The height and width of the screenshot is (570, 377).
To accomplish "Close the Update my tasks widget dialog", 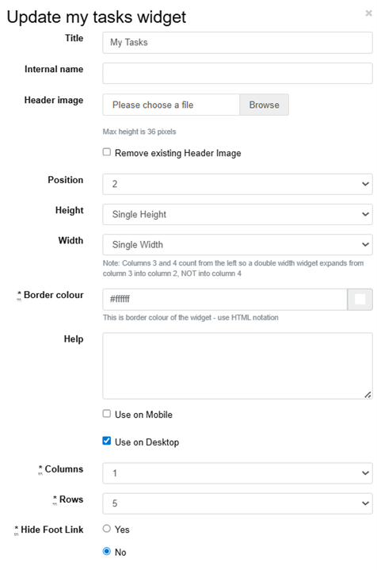I will pos(368,13).
